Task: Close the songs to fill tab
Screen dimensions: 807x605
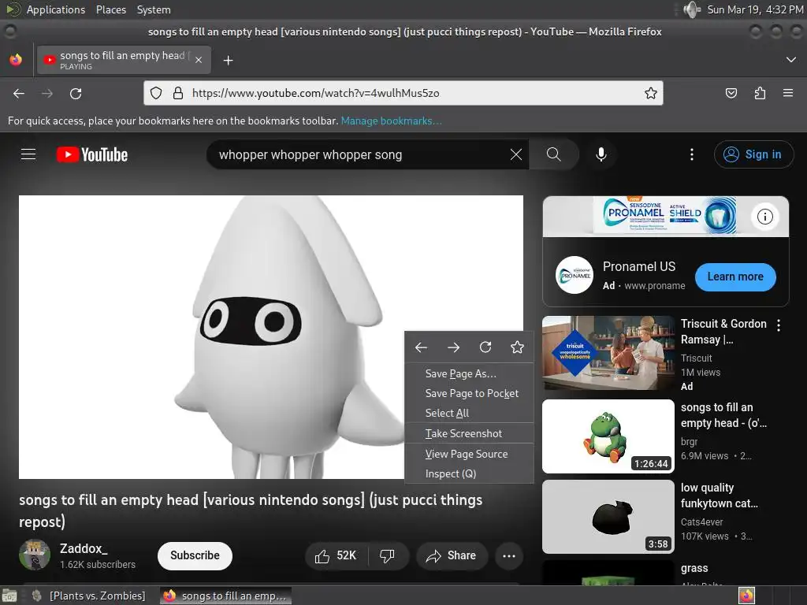Action: [x=199, y=60]
